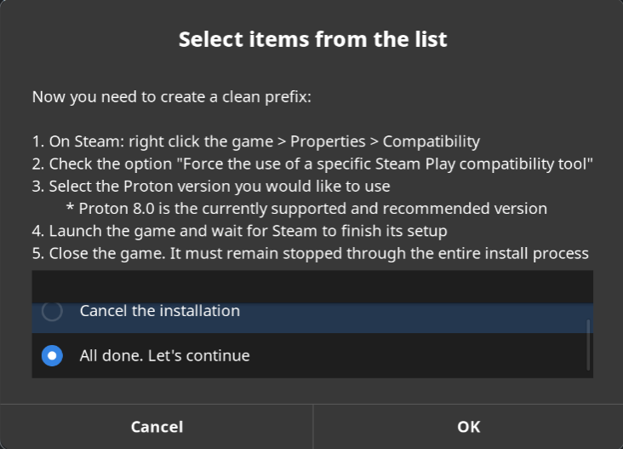
Task: Click the word "Compatibility" in step 1
Action: pyautogui.click(x=432, y=141)
